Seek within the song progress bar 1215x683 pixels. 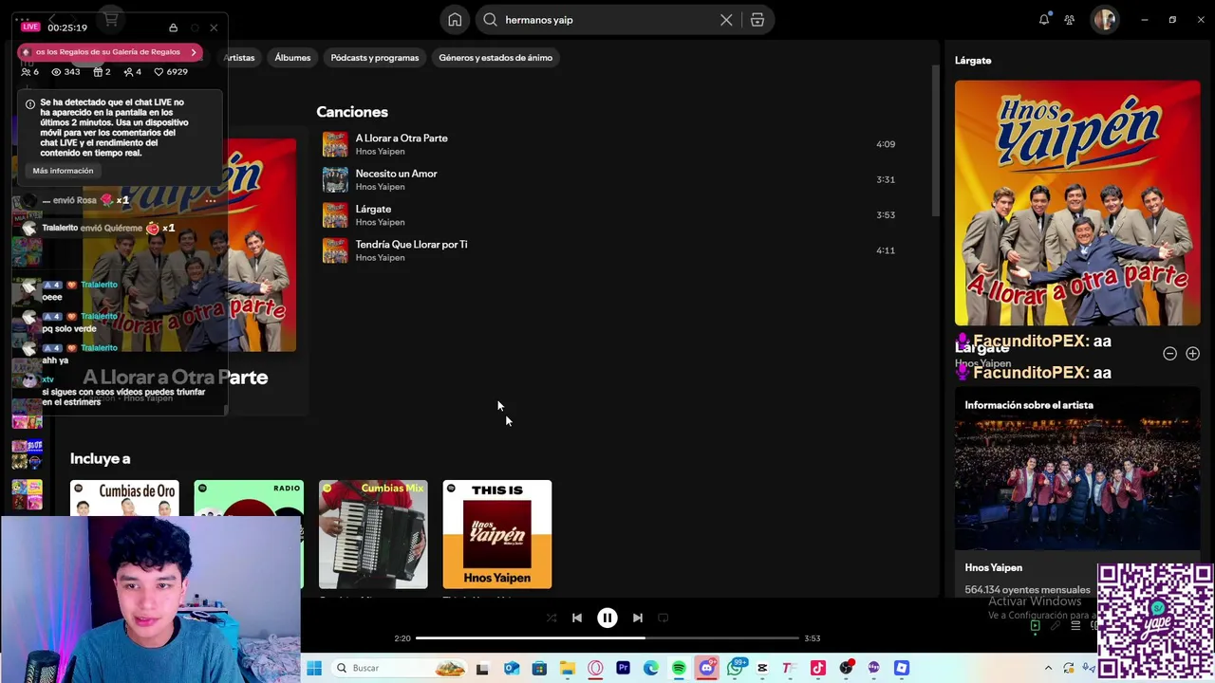(x=607, y=638)
